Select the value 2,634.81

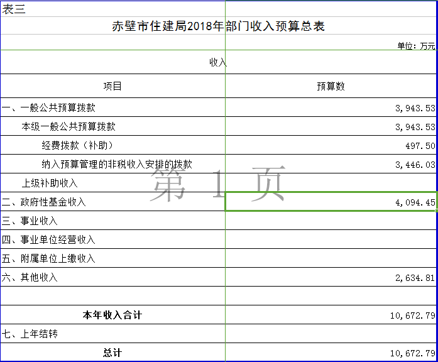415,278
